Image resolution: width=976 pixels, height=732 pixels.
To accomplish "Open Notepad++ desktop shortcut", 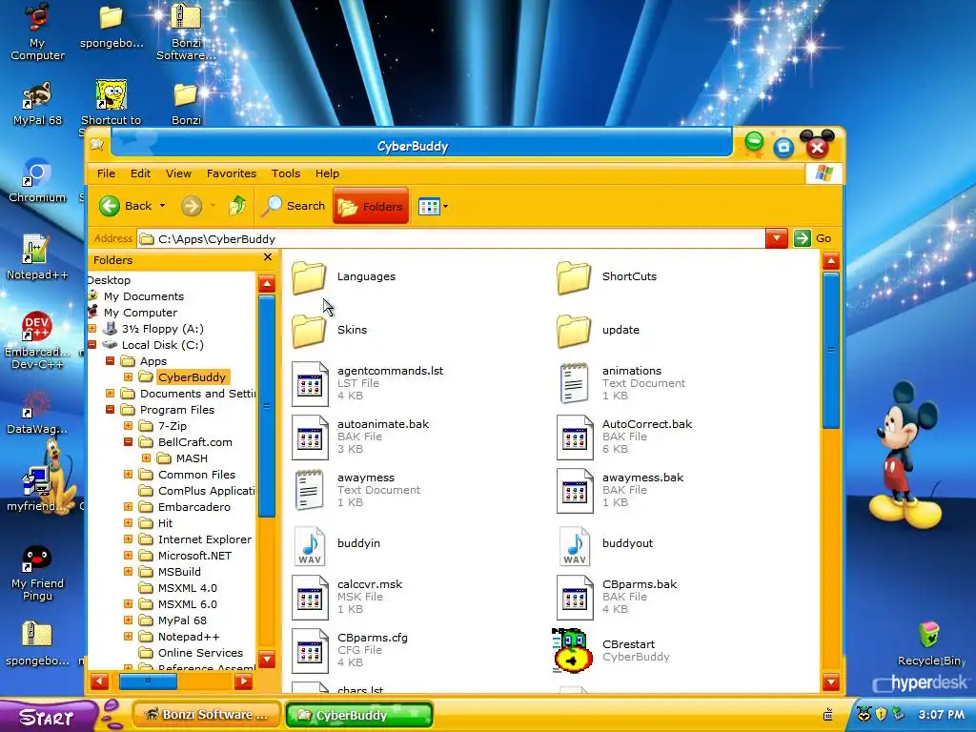I will tap(37, 256).
